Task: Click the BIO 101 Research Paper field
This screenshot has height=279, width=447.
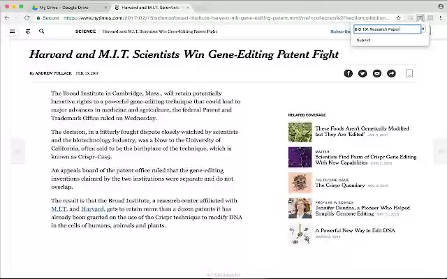Action: pyautogui.click(x=387, y=29)
